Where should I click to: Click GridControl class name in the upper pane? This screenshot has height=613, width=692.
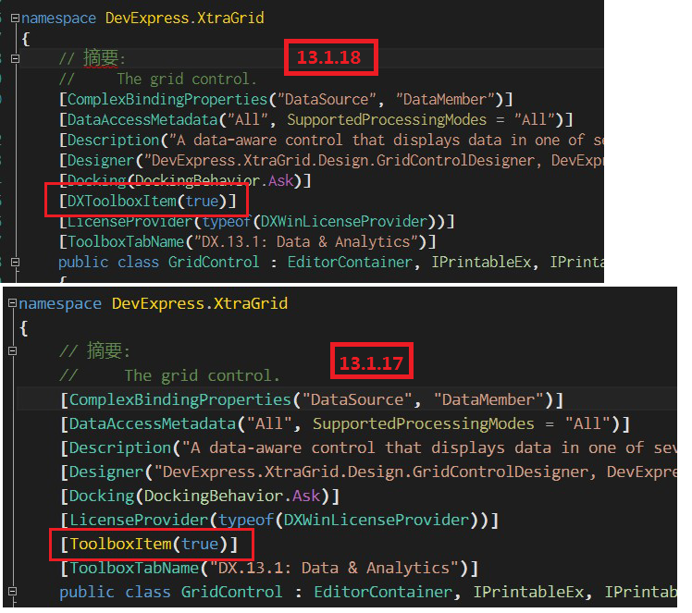click(214, 262)
